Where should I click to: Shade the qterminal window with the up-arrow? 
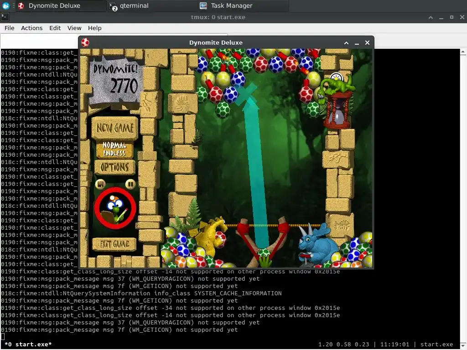(x=431, y=17)
